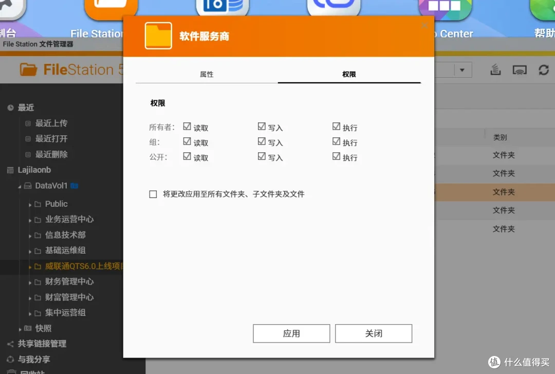This screenshot has height=374, width=555.
Task: Switch to the 属性 tab
Action: click(207, 74)
